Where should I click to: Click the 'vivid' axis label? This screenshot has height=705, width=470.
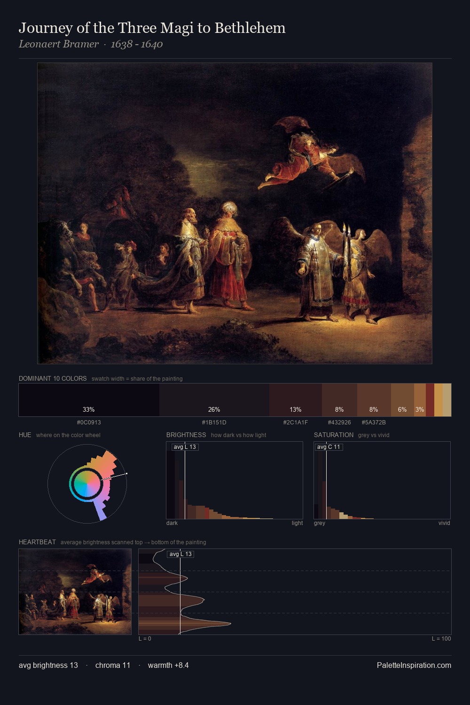444,523
